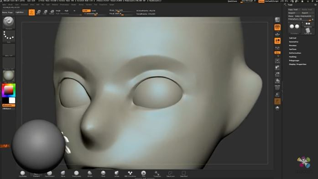The image size is (318, 179).
Task: Toggle the Transparency icon
Action: click(x=277, y=95)
